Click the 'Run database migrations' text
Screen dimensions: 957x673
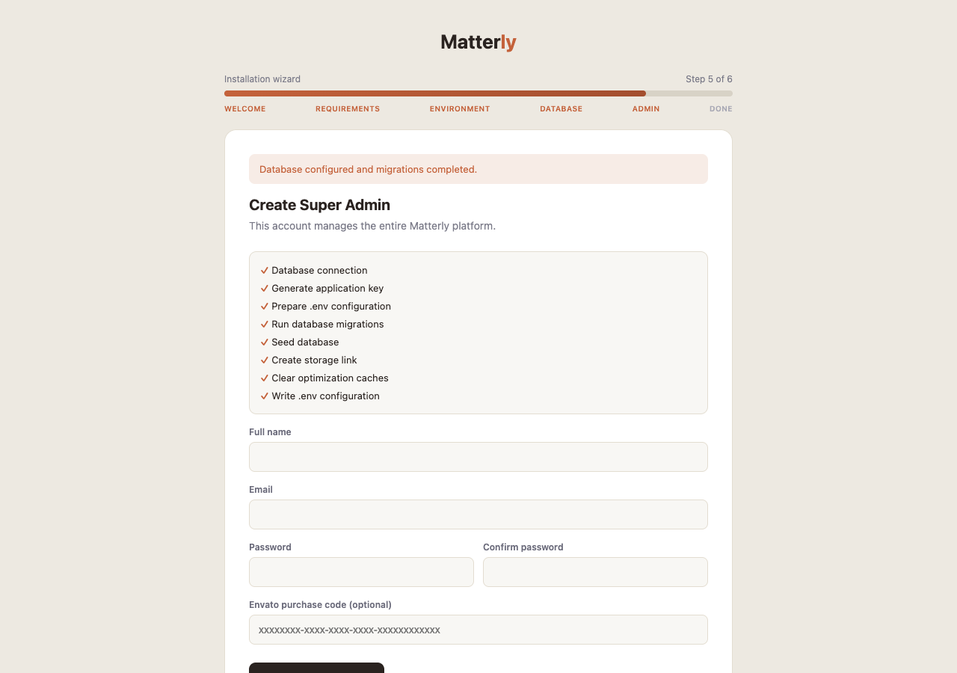point(327,325)
